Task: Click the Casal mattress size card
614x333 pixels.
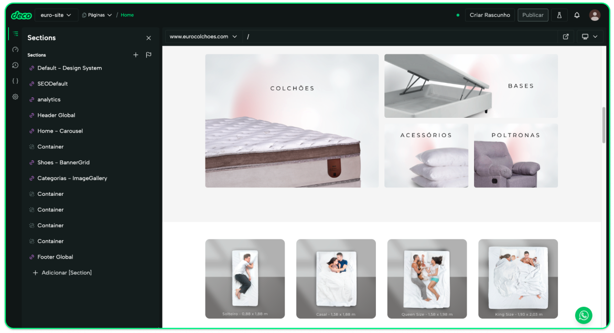Action: pyautogui.click(x=336, y=279)
